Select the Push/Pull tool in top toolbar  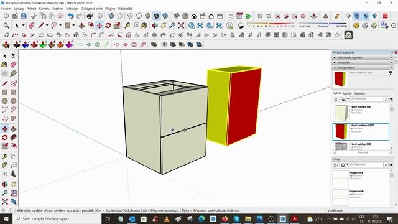pyautogui.click(x=81, y=26)
